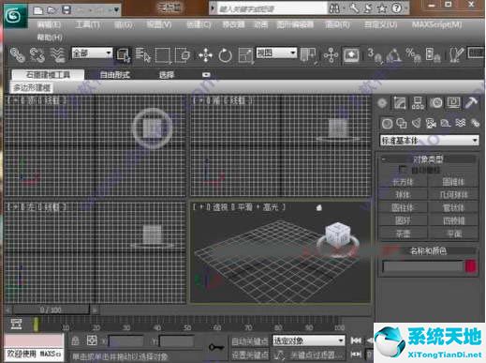Click the 自动关键点 auto key button
Screen dimensions: 486x363
pos(250,341)
